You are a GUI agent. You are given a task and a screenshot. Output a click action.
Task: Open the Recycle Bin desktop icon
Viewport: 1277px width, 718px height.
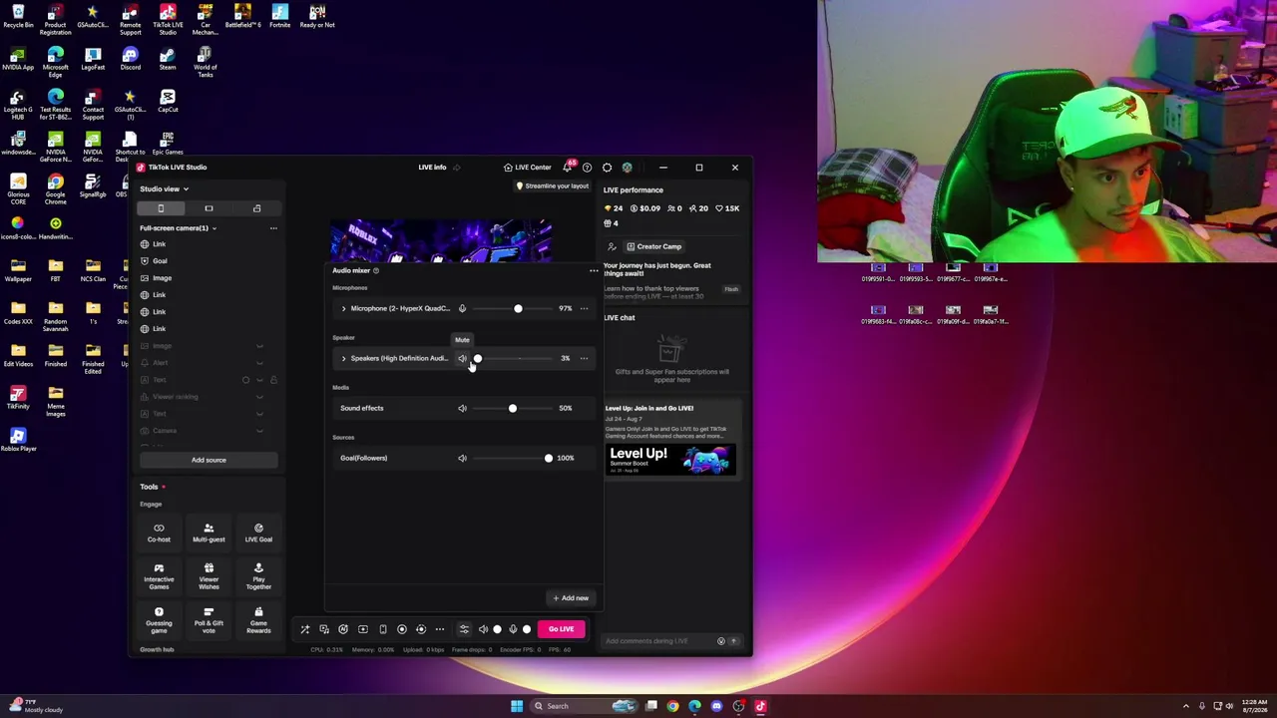[x=18, y=16]
